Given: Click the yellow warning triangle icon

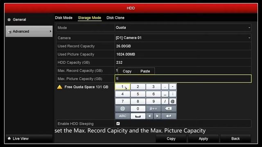Looking at the screenshot, I should tap(60, 87).
